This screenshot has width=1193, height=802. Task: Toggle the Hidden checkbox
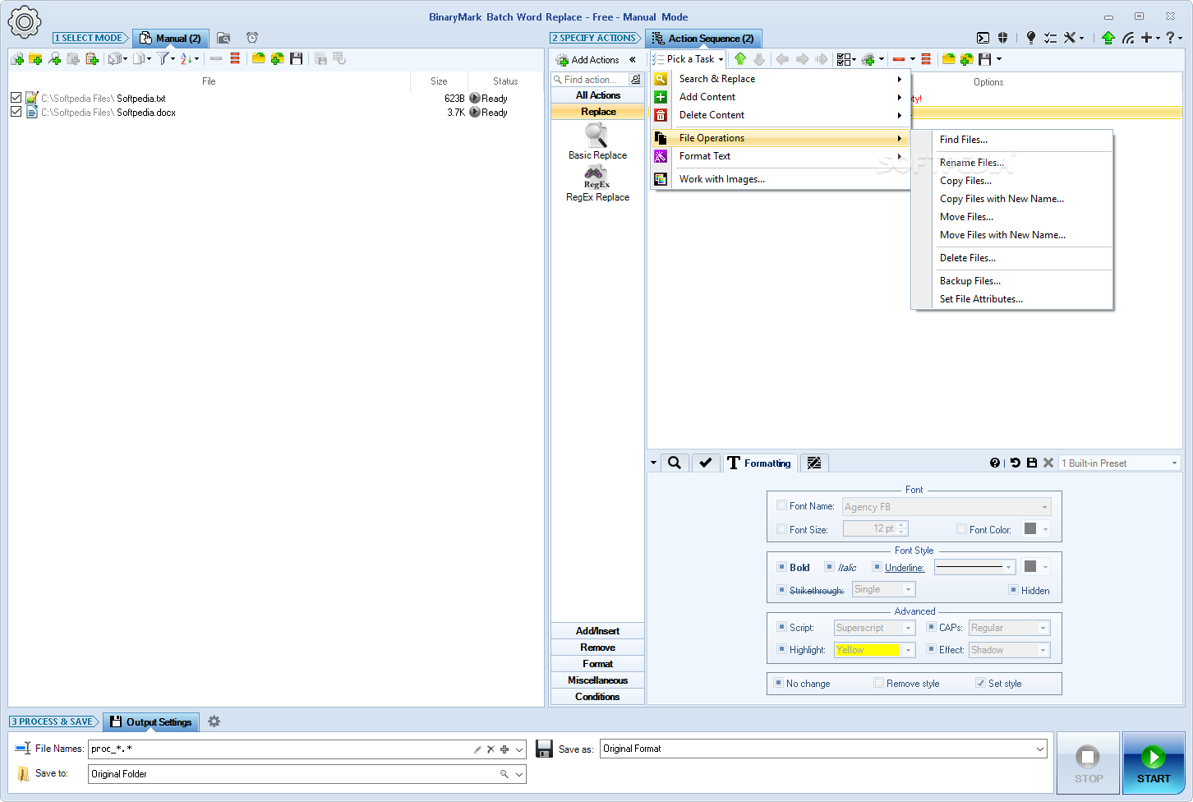(x=1013, y=590)
